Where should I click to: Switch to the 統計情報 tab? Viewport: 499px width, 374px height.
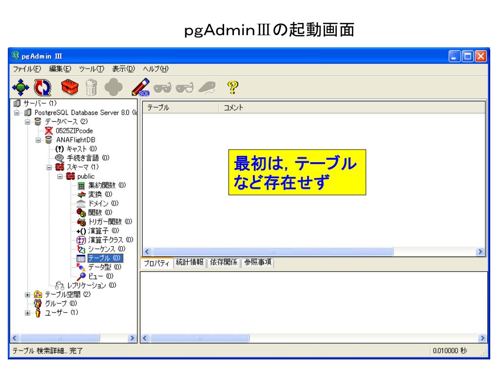190,262
